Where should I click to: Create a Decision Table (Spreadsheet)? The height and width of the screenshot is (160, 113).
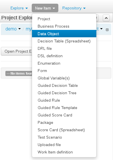pyautogui.click(x=64, y=41)
